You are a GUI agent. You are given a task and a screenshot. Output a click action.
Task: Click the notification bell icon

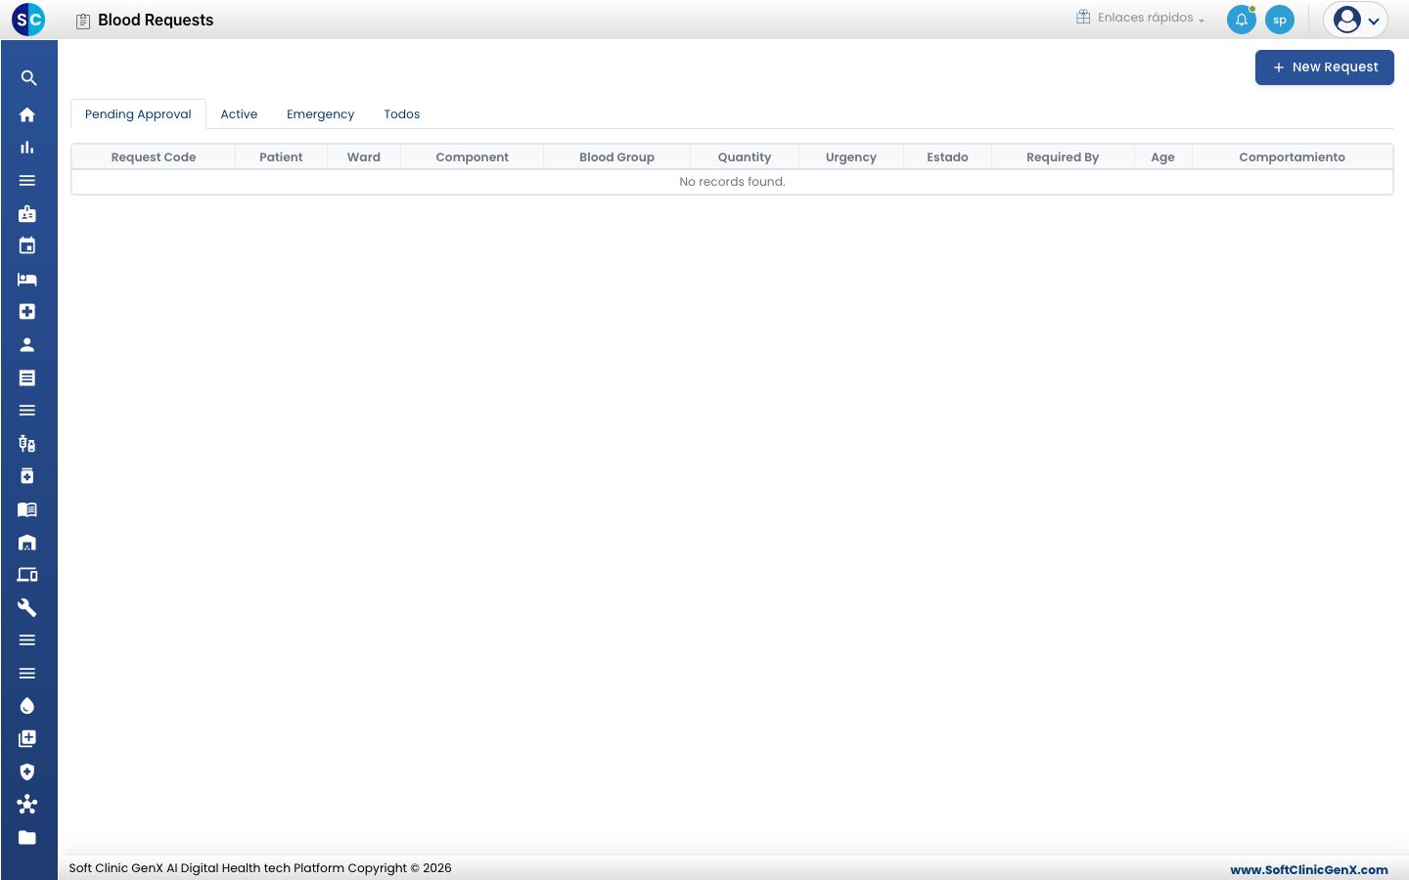[1242, 20]
